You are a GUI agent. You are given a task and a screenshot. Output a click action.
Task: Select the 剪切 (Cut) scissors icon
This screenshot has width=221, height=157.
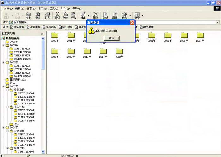click(57, 15)
